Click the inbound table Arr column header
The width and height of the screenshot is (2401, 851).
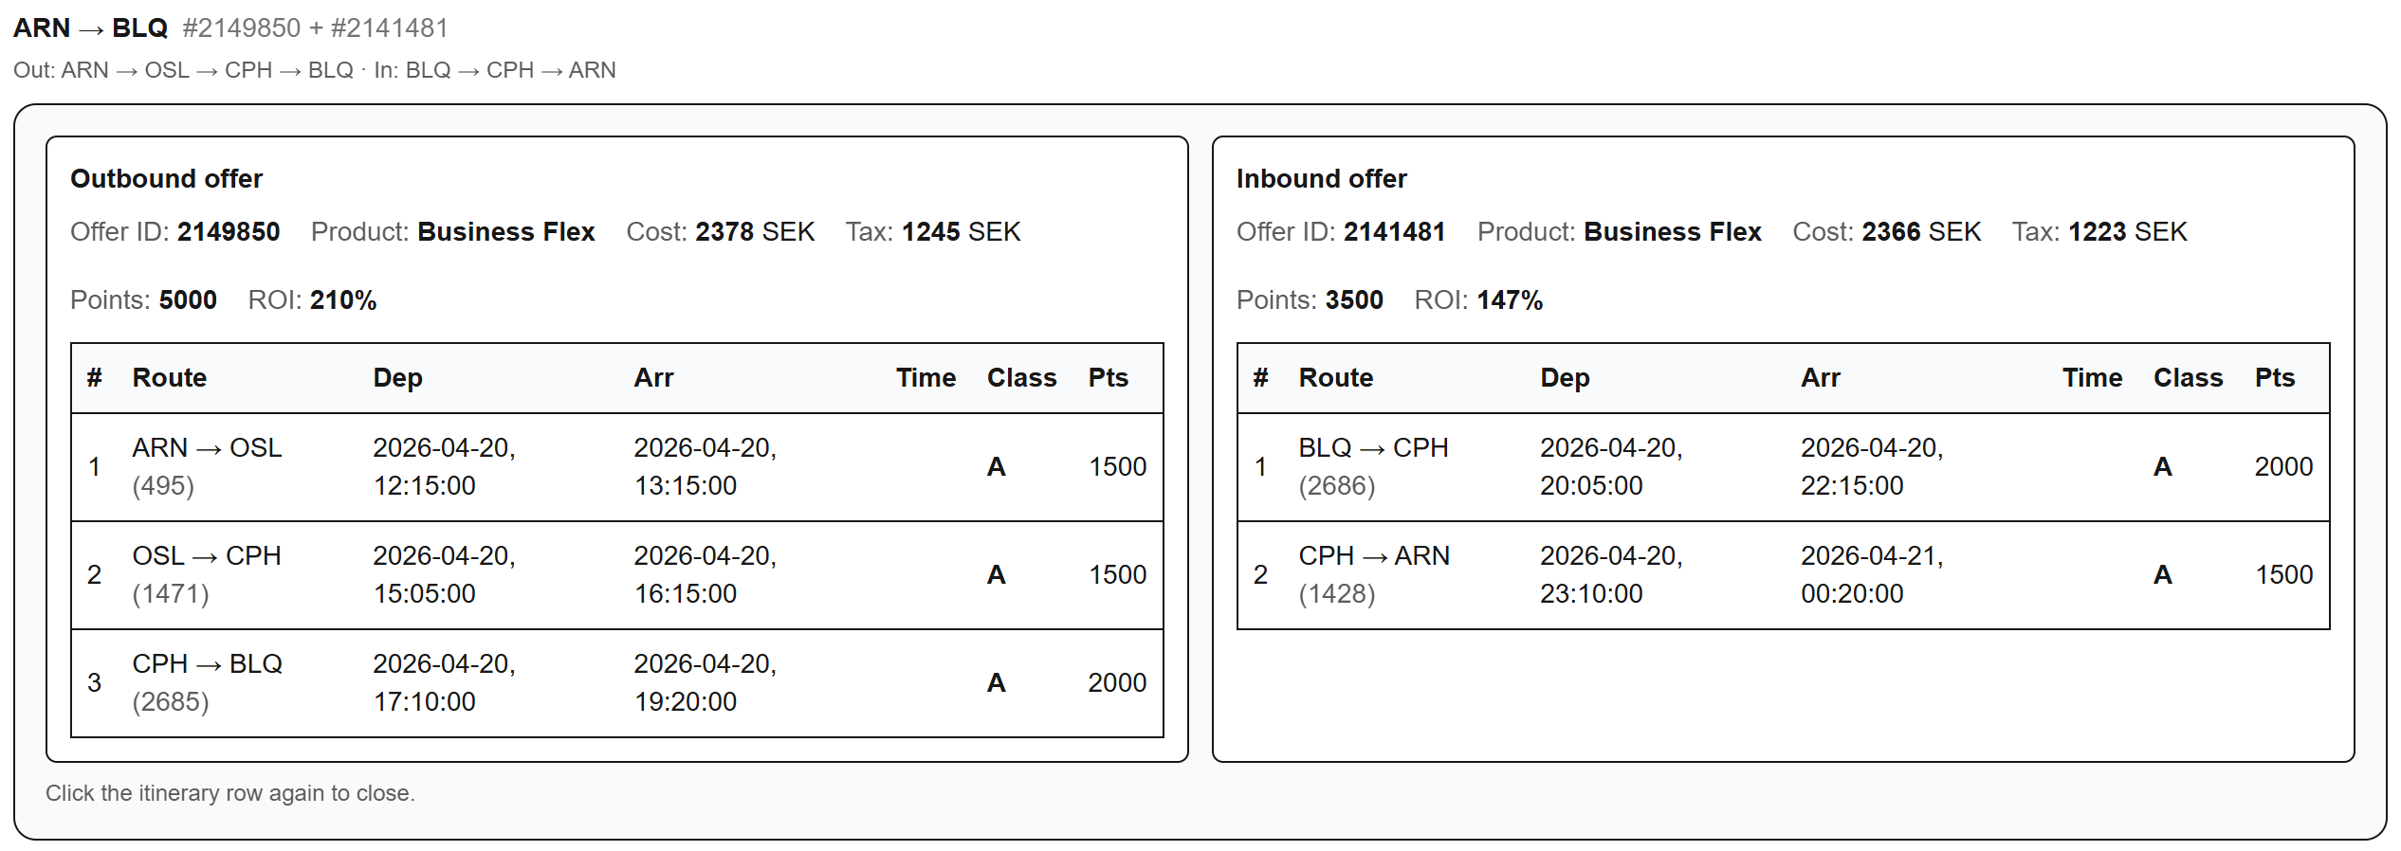point(1820,378)
